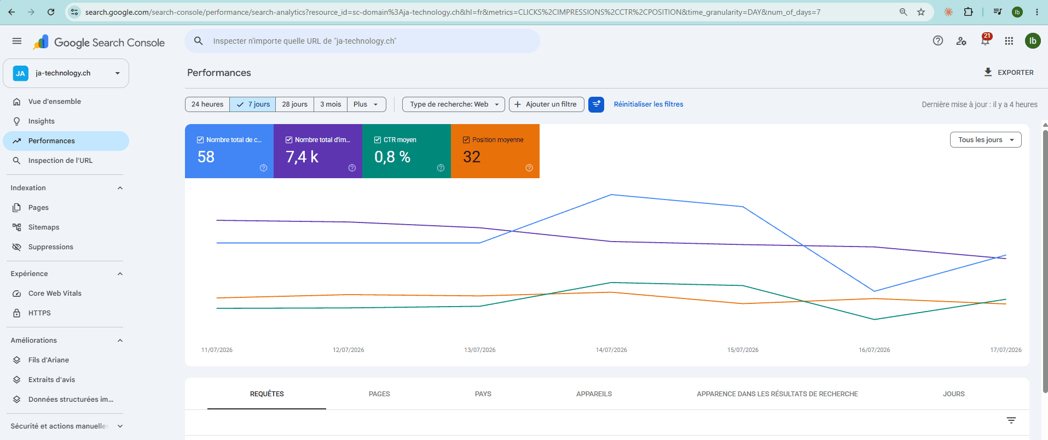
Task: Open help icon on impressions card
Action: (352, 168)
